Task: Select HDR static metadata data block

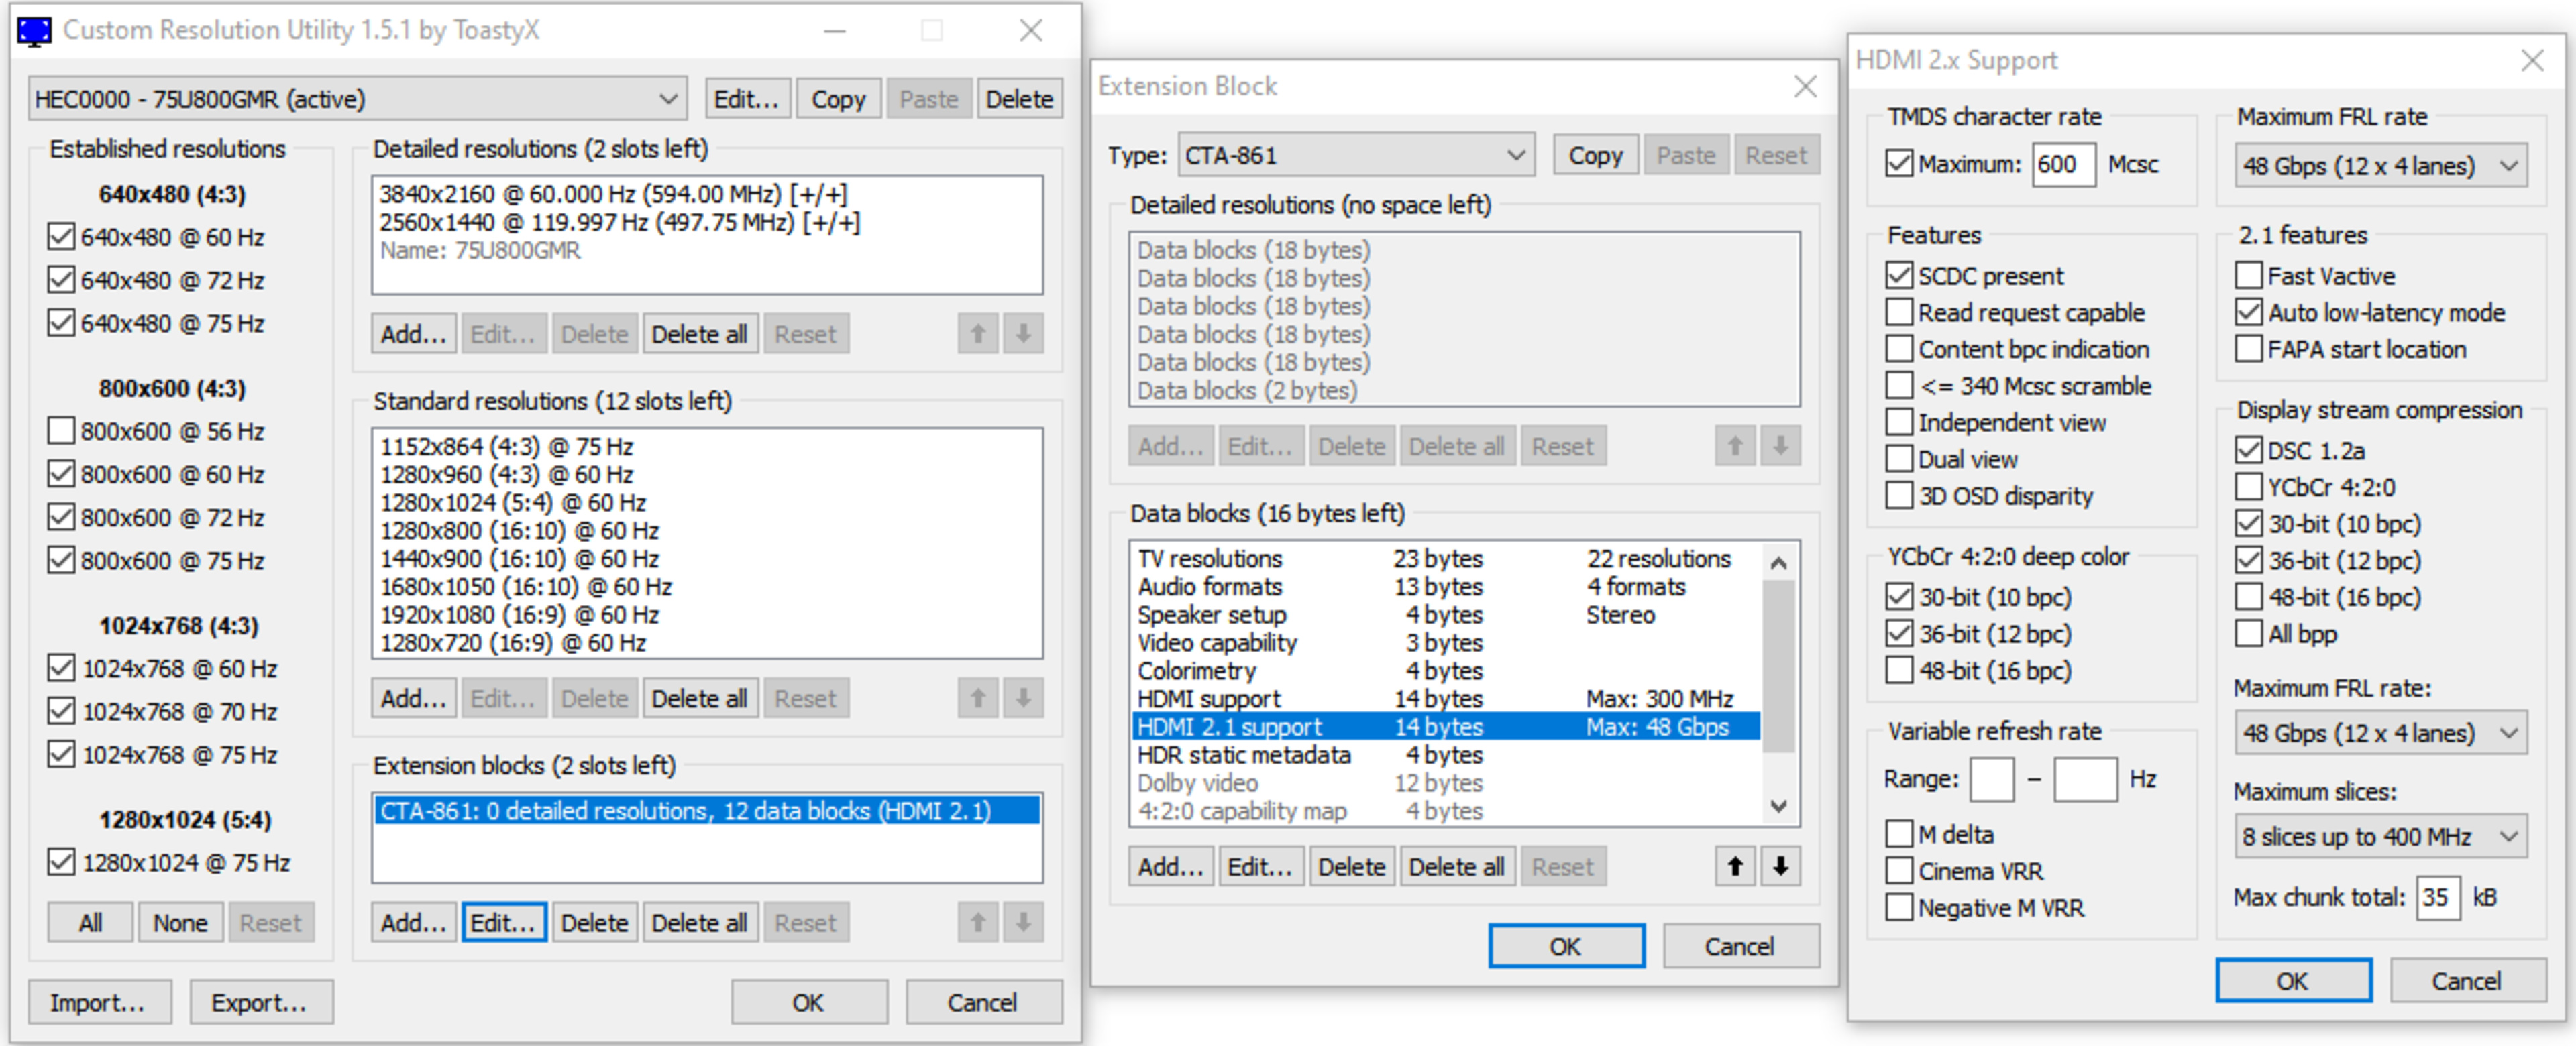Action: point(1243,755)
